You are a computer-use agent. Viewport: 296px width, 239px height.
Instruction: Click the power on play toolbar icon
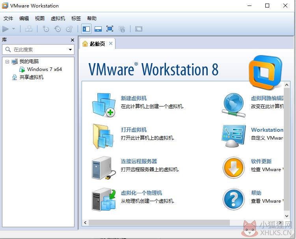click(6, 29)
